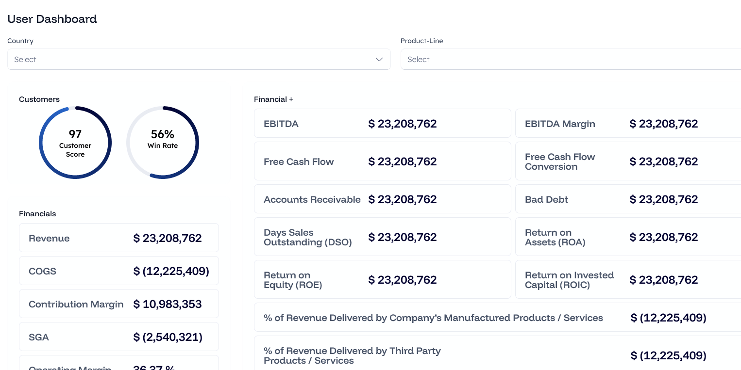The height and width of the screenshot is (370, 741).
Task: Click the Free Cash Flow card
Action: [382, 161]
